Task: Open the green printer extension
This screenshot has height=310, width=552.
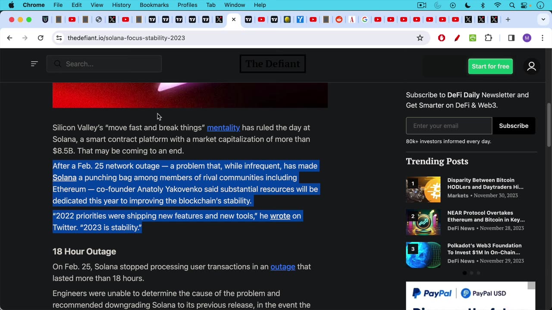Action: click(x=473, y=38)
